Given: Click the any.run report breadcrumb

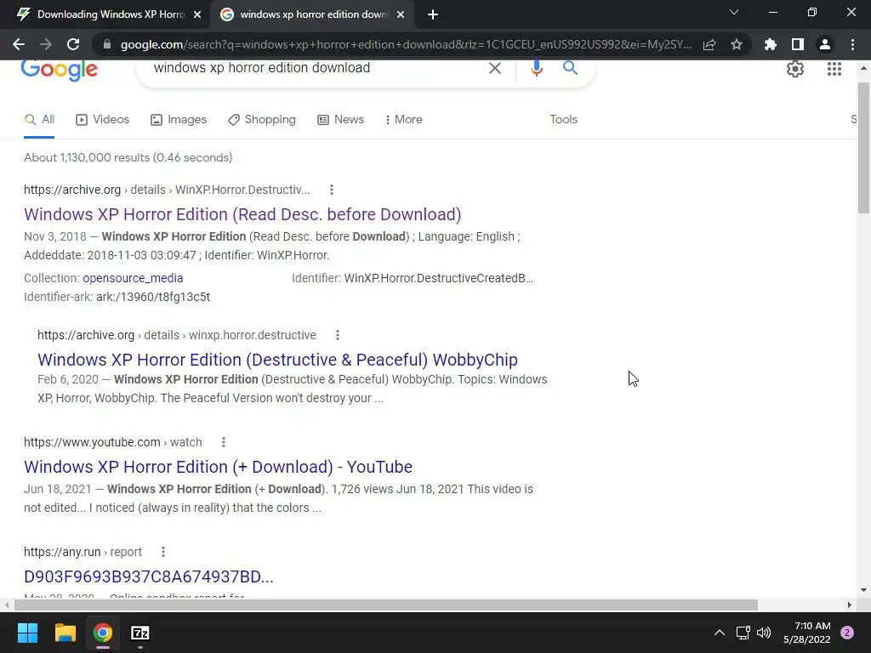Looking at the screenshot, I should click(x=83, y=552).
